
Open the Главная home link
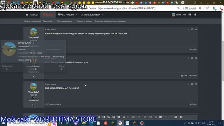pyautogui.click(x=32, y=15)
